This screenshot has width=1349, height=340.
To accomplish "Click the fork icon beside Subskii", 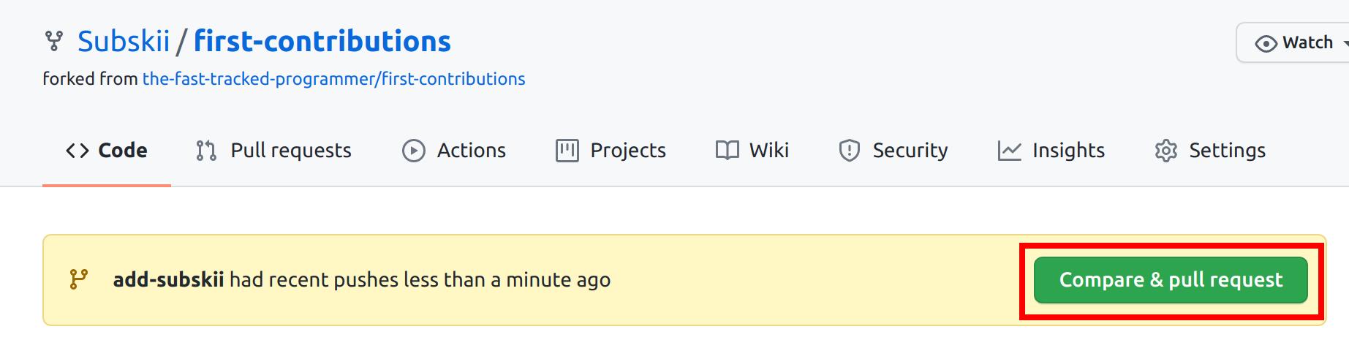I will pos(53,41).
